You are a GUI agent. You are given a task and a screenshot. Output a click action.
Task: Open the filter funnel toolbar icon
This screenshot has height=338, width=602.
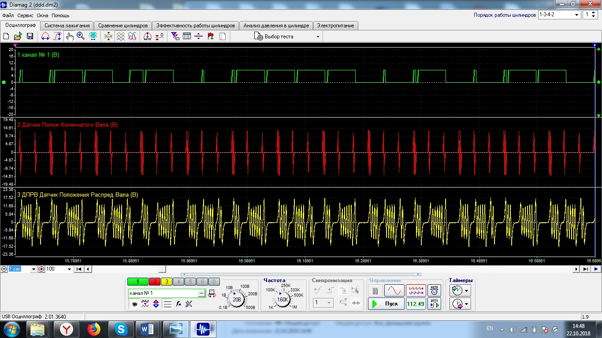pyautogui.click(x=175, y=37)
